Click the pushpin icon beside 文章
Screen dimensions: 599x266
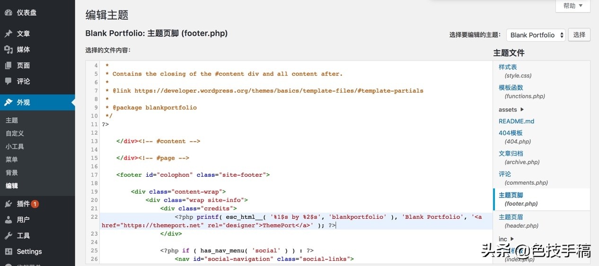point(9,34)
